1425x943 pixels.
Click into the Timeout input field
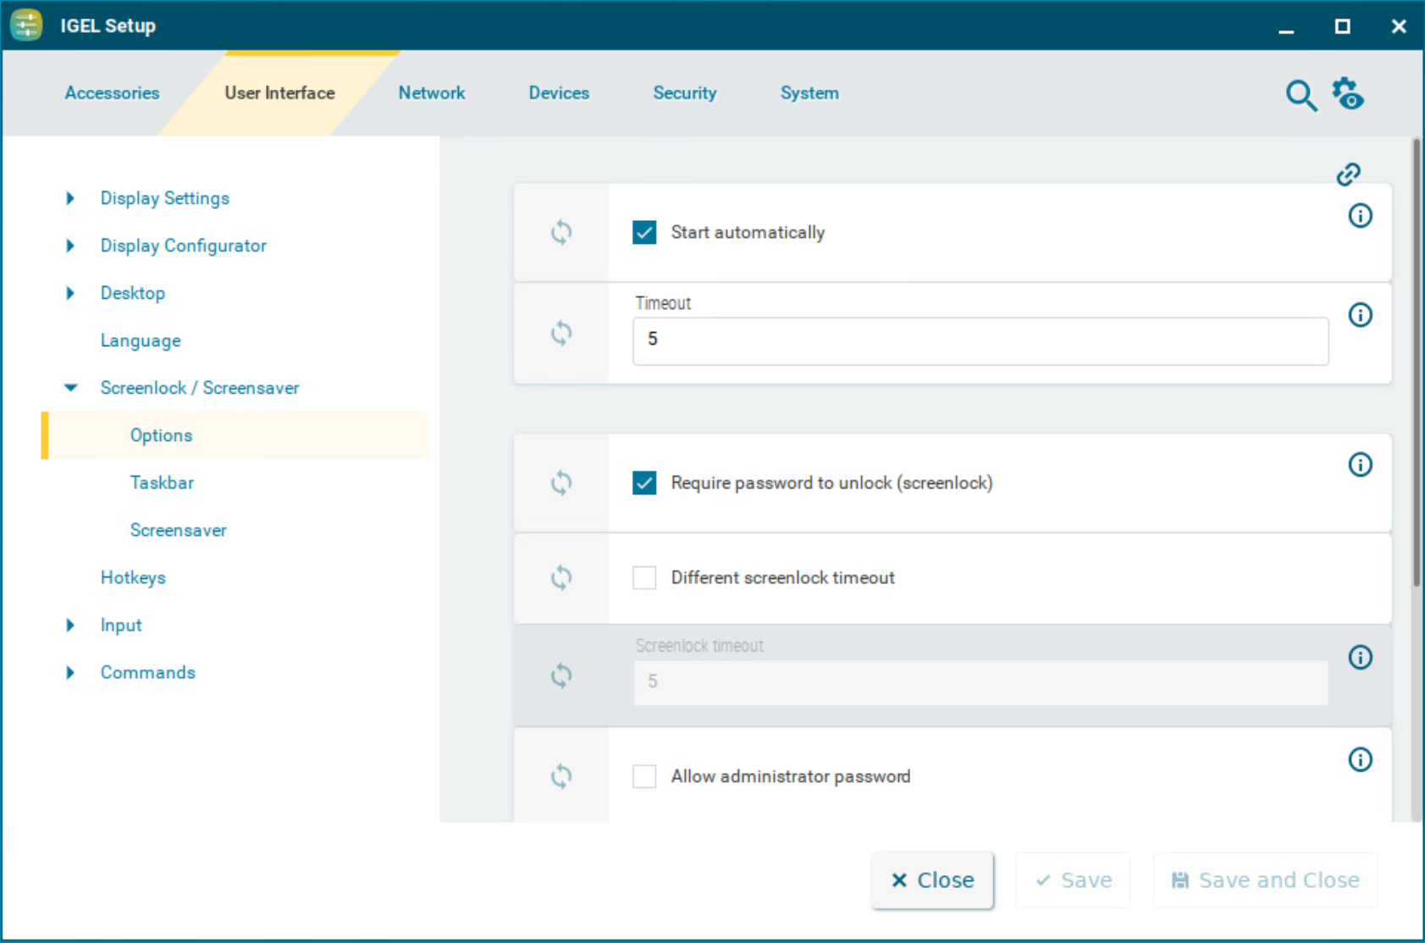pyautogui.click(x=980, y=340)
